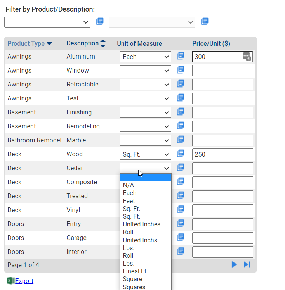Choose Lineal Ft. from the open list
285x290 pixels.
point(136,271)
